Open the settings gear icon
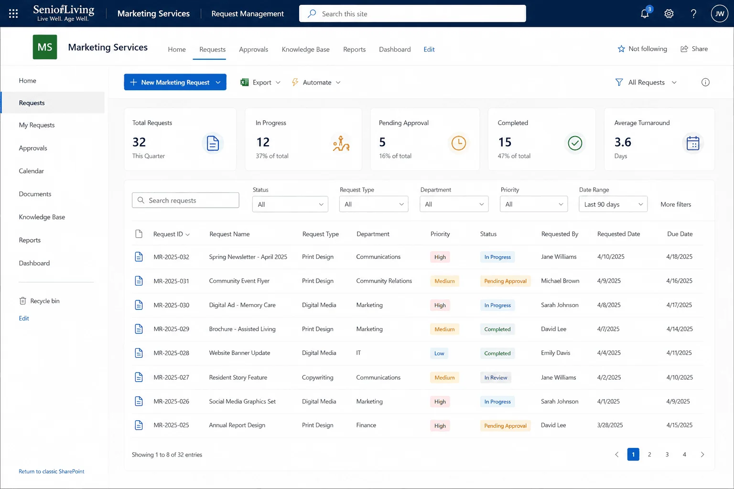The width and height of the screenshot is (734, 489). tap(669, 13)
